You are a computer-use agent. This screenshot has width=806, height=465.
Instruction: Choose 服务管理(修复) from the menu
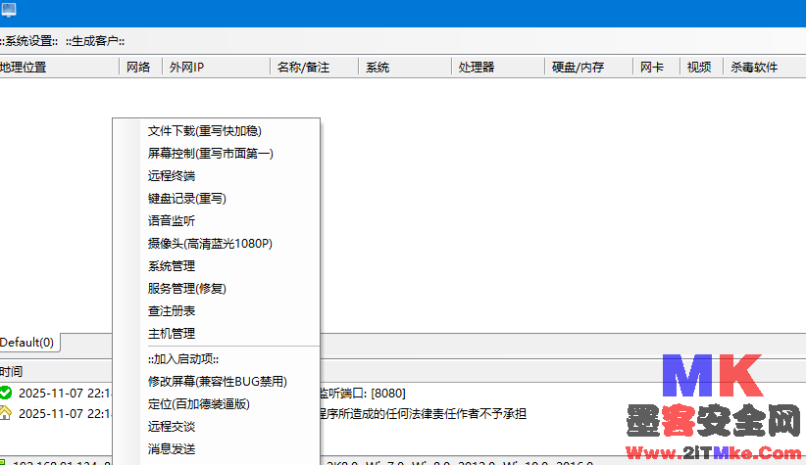click(x=186, y=289)
